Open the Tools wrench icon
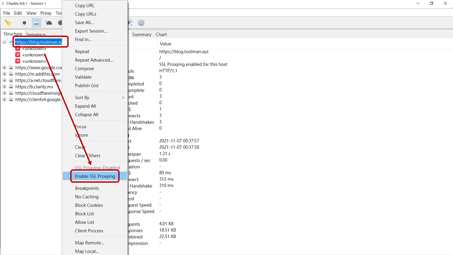This screenshot has height=255, width=453. click(x=130, y=23)
